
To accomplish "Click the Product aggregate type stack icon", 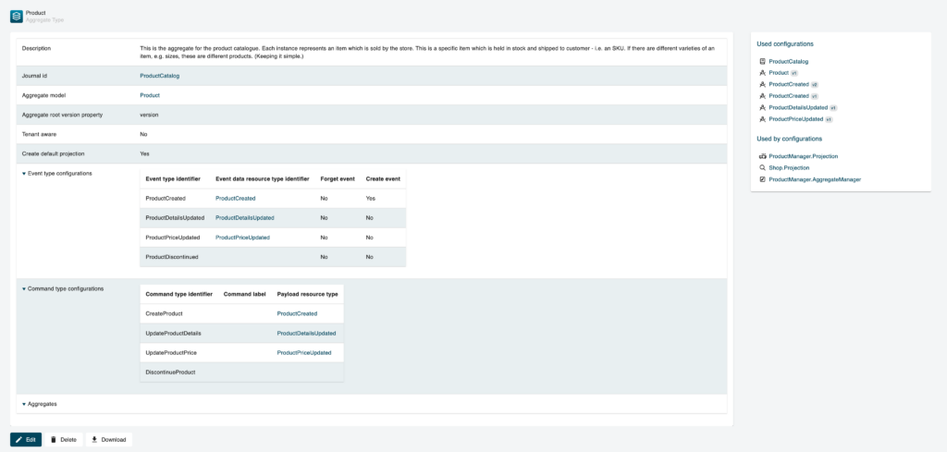I will 17,16.
